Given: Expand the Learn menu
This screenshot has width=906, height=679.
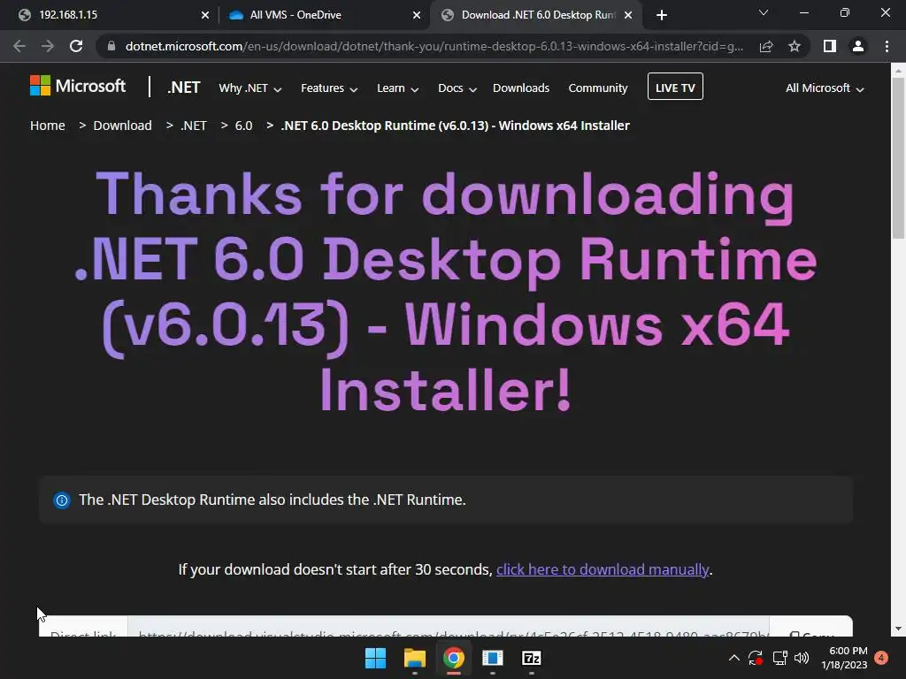Looking at the screenshot, I should click(397, 88).
